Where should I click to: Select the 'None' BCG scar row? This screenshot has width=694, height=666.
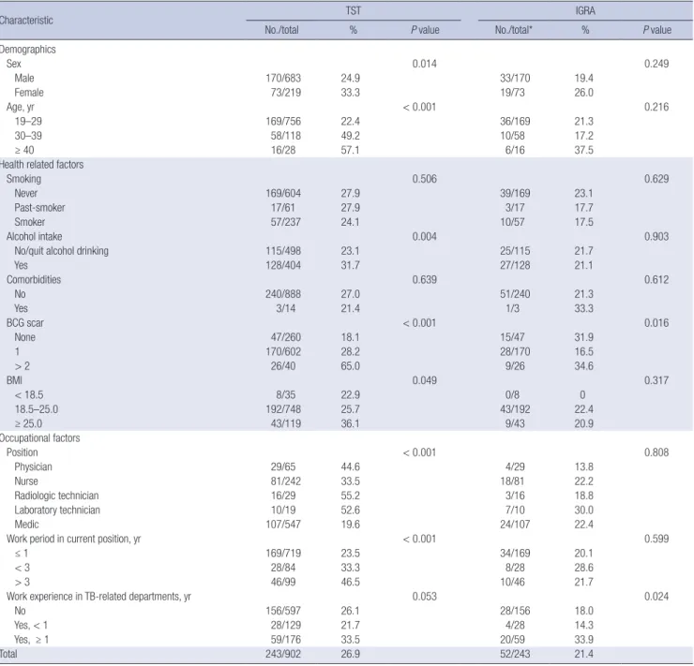point(24,337)
